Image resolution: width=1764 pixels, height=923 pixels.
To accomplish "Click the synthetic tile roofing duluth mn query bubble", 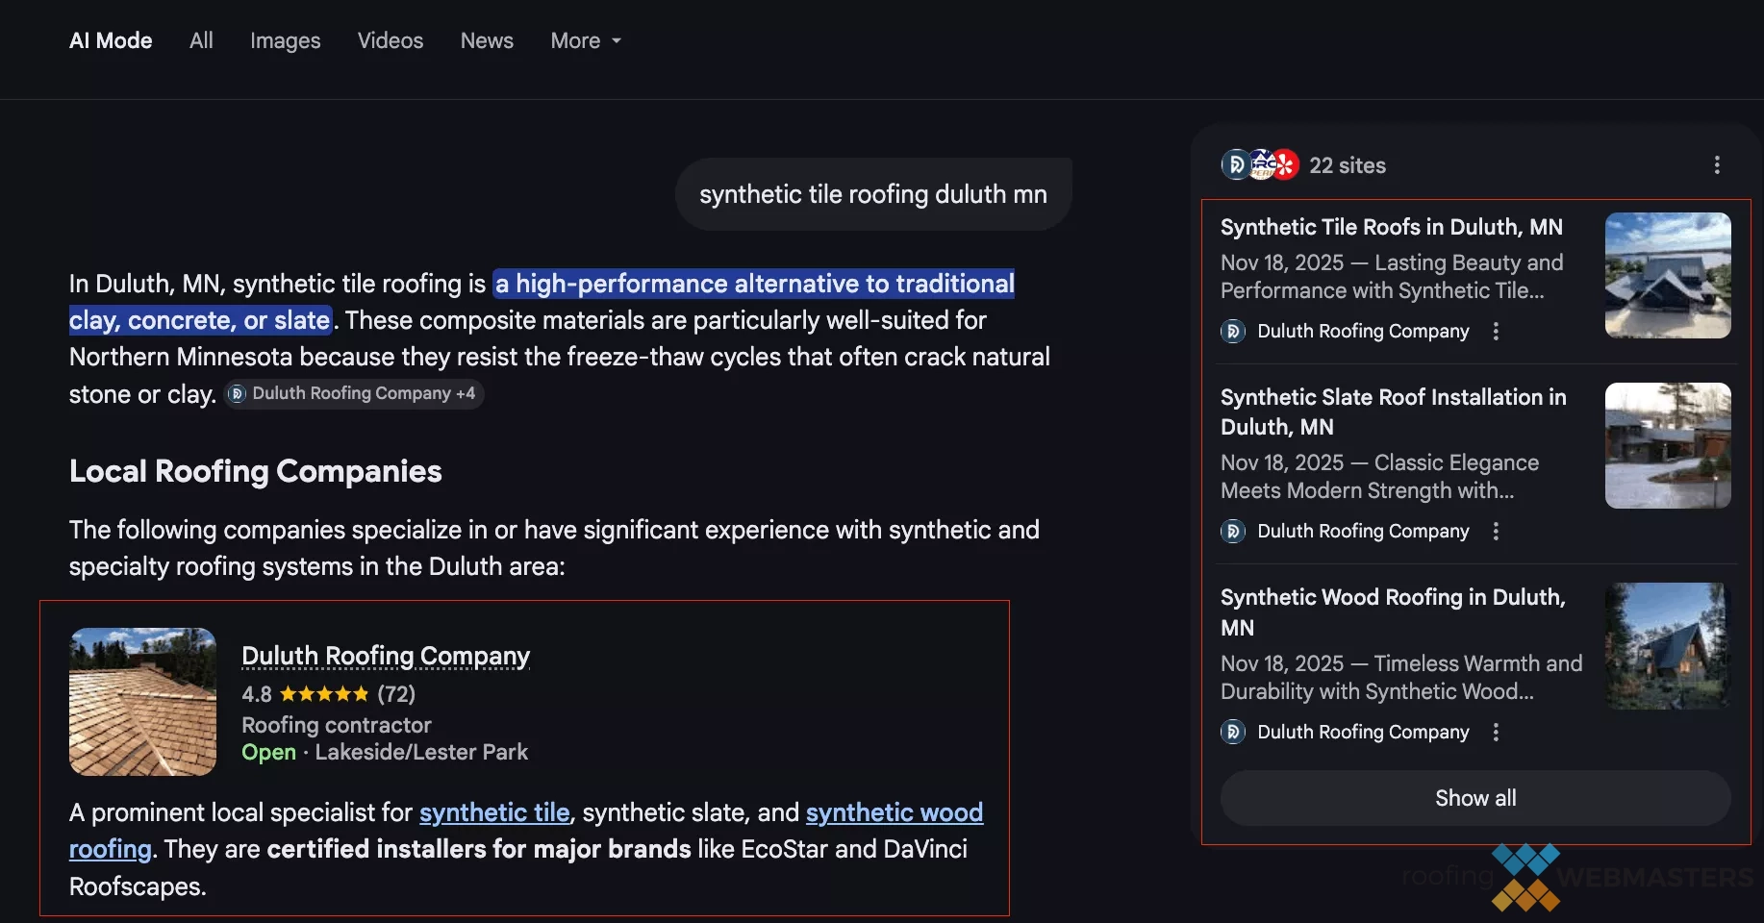I will coord(873,194).
